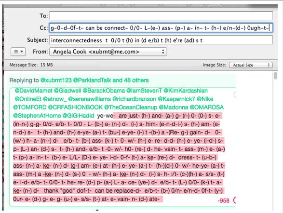The height and width of the screenshot is (213, 283).
Task: Click the Message Size 15 MB label
Action: (x=31, y=65)
